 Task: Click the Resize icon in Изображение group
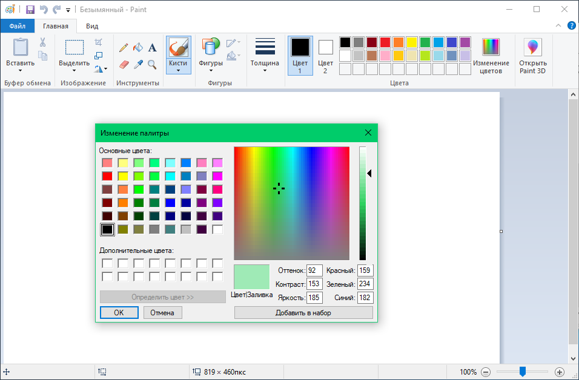pos(98,55)
